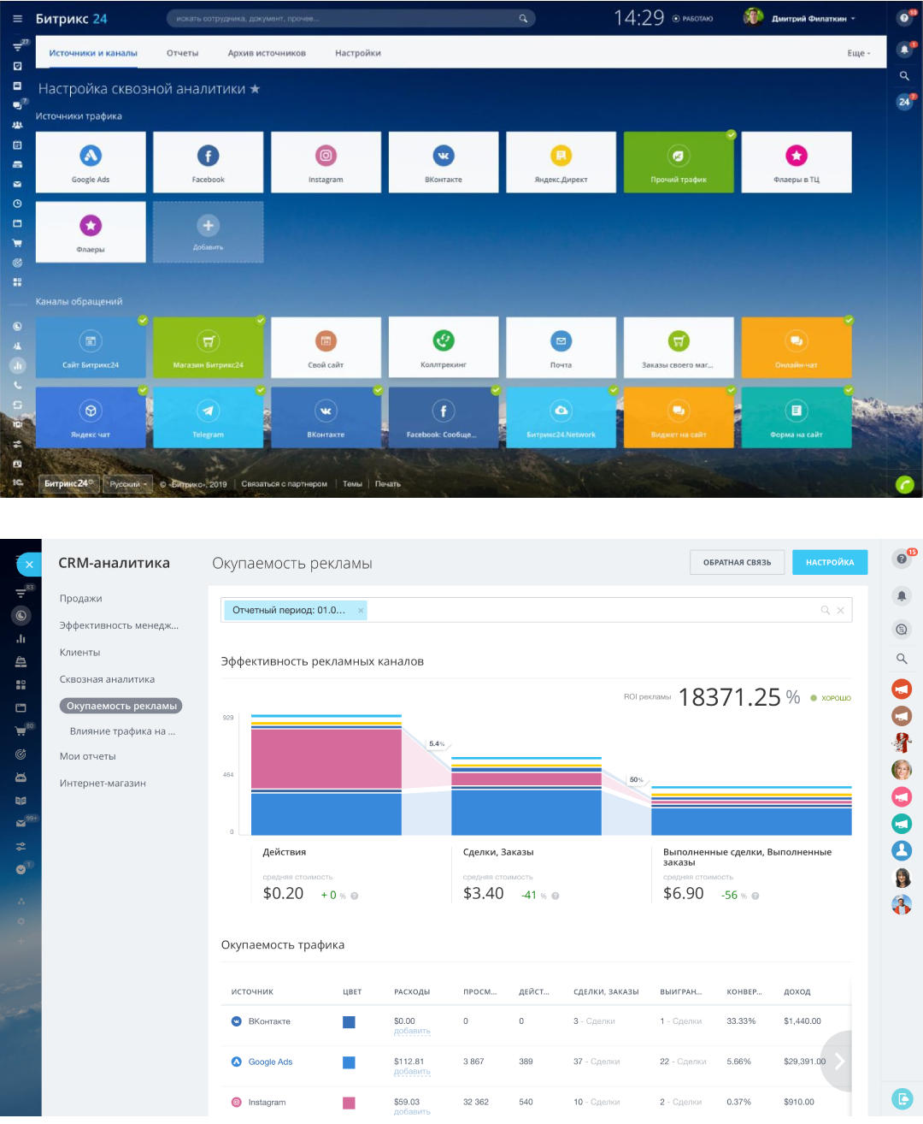Toggle the connected checkmark on the Сайт Битрикс24 tile

(143, 320)
